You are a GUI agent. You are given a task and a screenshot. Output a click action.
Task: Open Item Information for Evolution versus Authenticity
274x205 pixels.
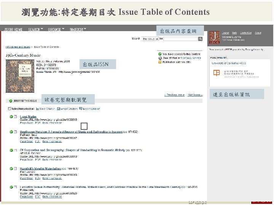pyautogui.click(x=52, y=197)
